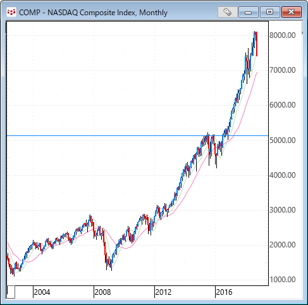The width and height of the screenshot is (308, 305).
Task: Select the latest red monthly bar near 8000
Action: [257, 44]
